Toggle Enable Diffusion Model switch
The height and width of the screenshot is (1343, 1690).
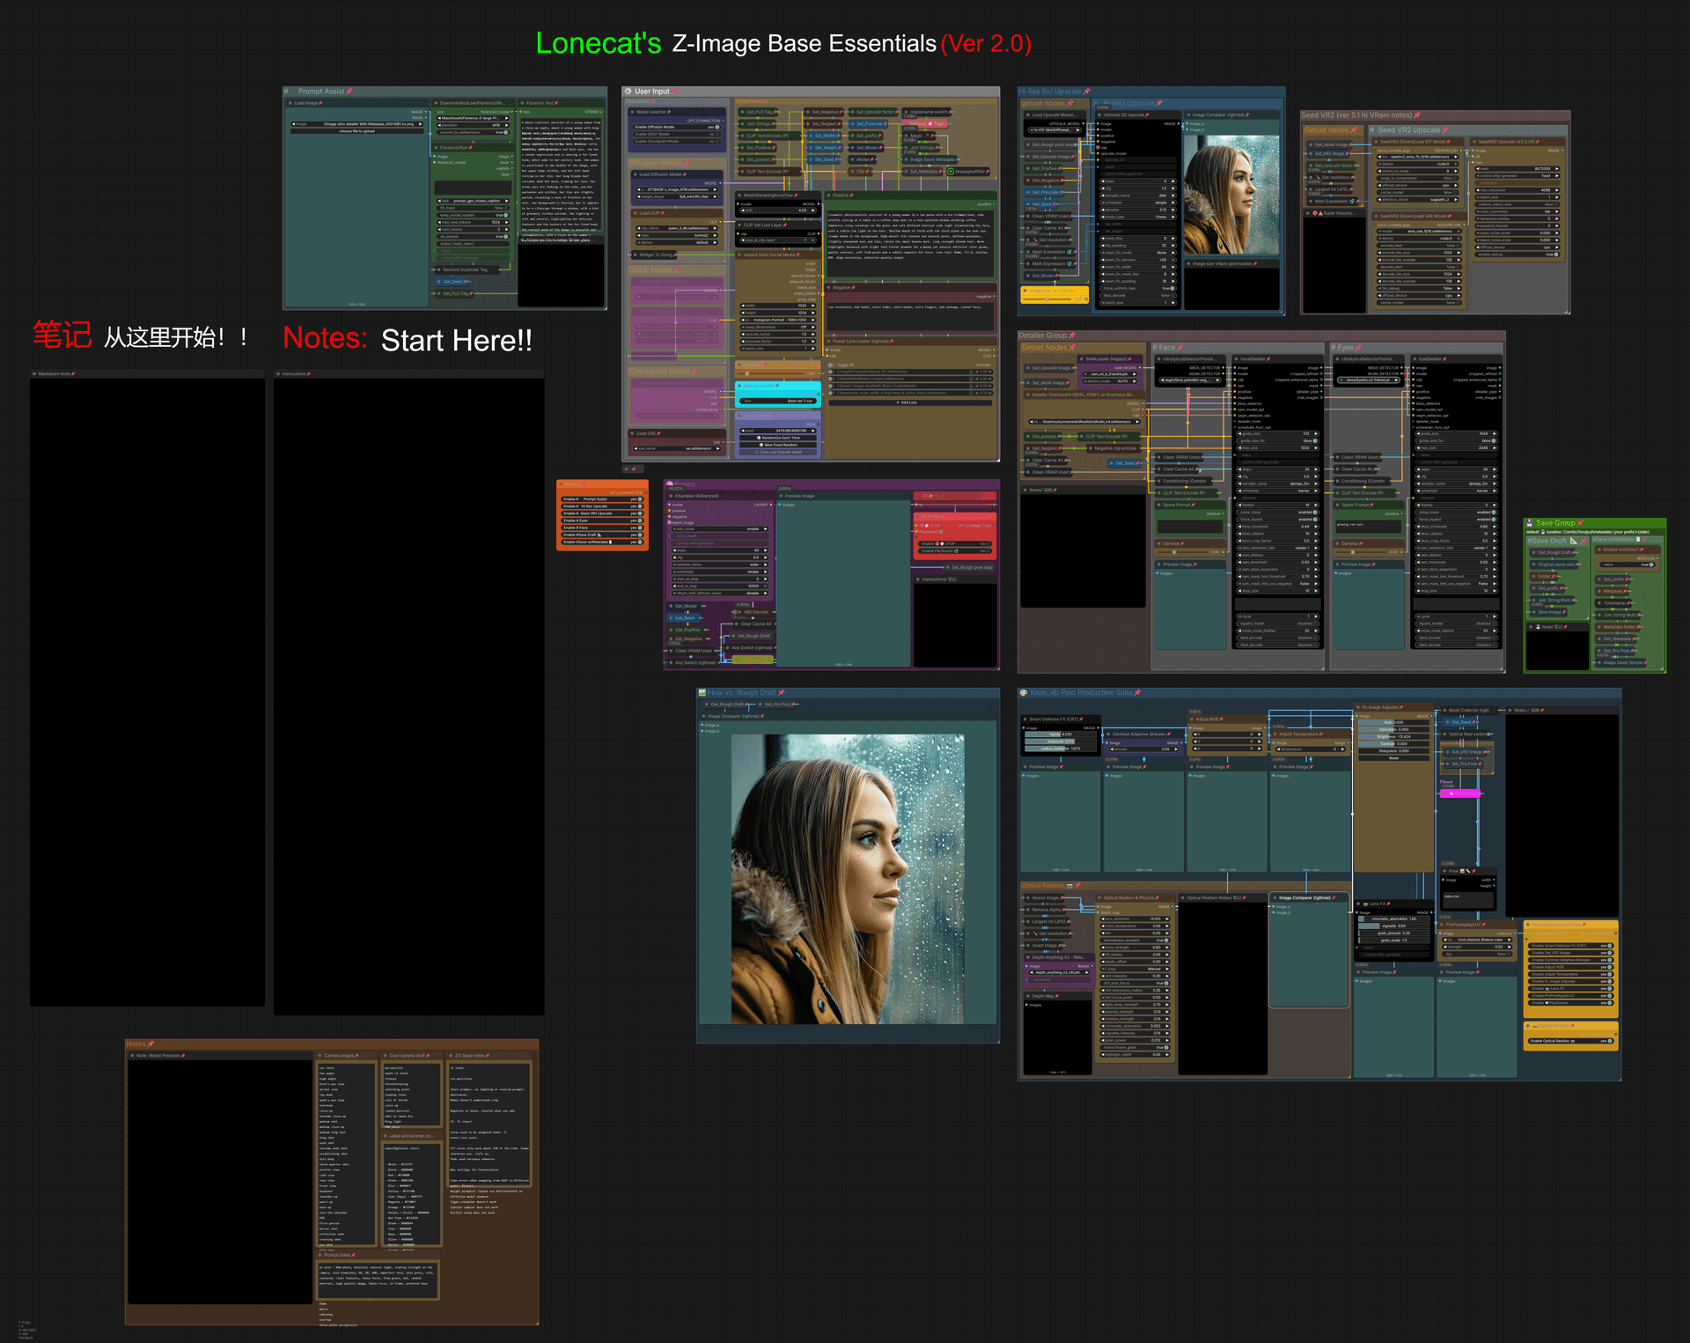point(717,127)
